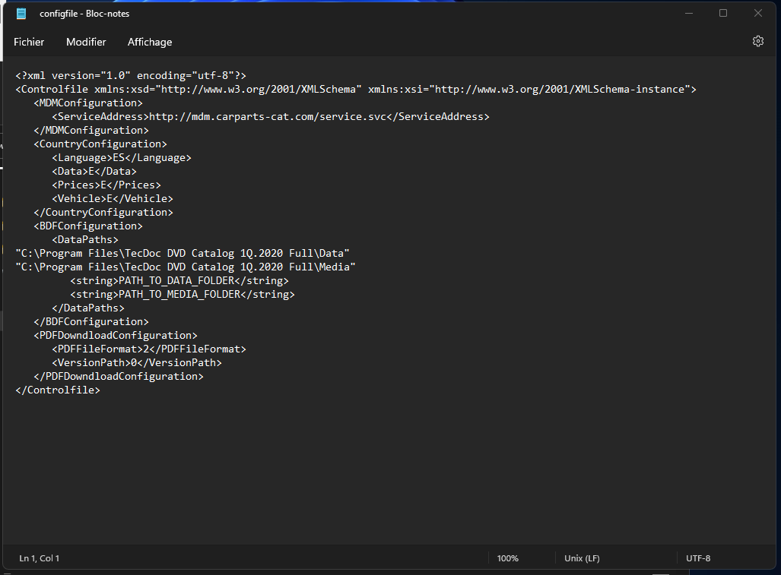Click the closing MDMConfiguration tag
This screenshot has height=575, width=781.
(x=91, y=131)
